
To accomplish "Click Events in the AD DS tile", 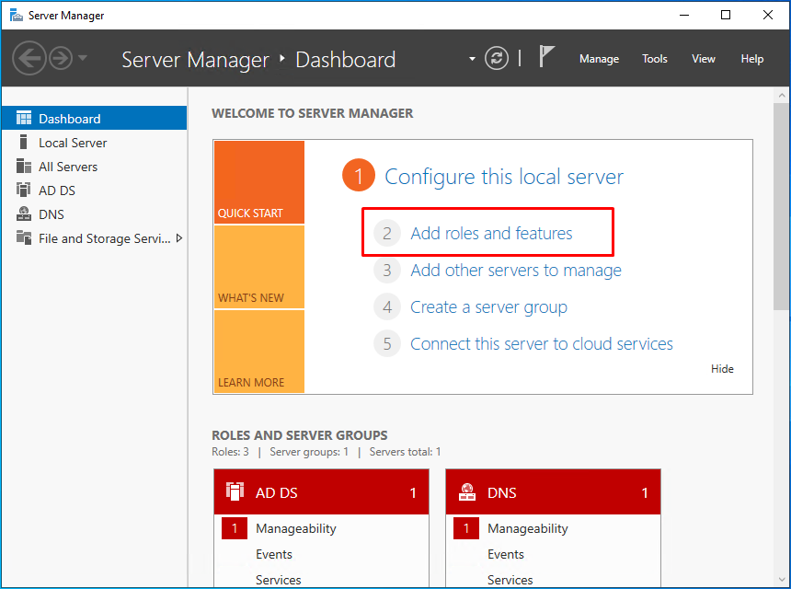I will coord(274,554).
